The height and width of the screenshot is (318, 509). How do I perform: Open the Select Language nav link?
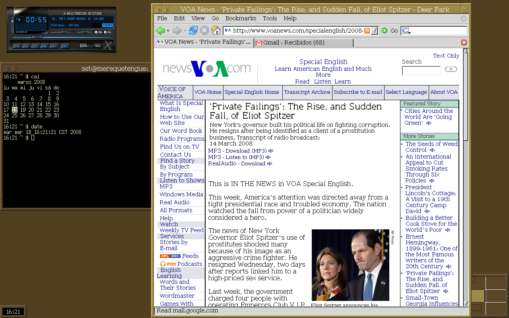coord(406,92)
